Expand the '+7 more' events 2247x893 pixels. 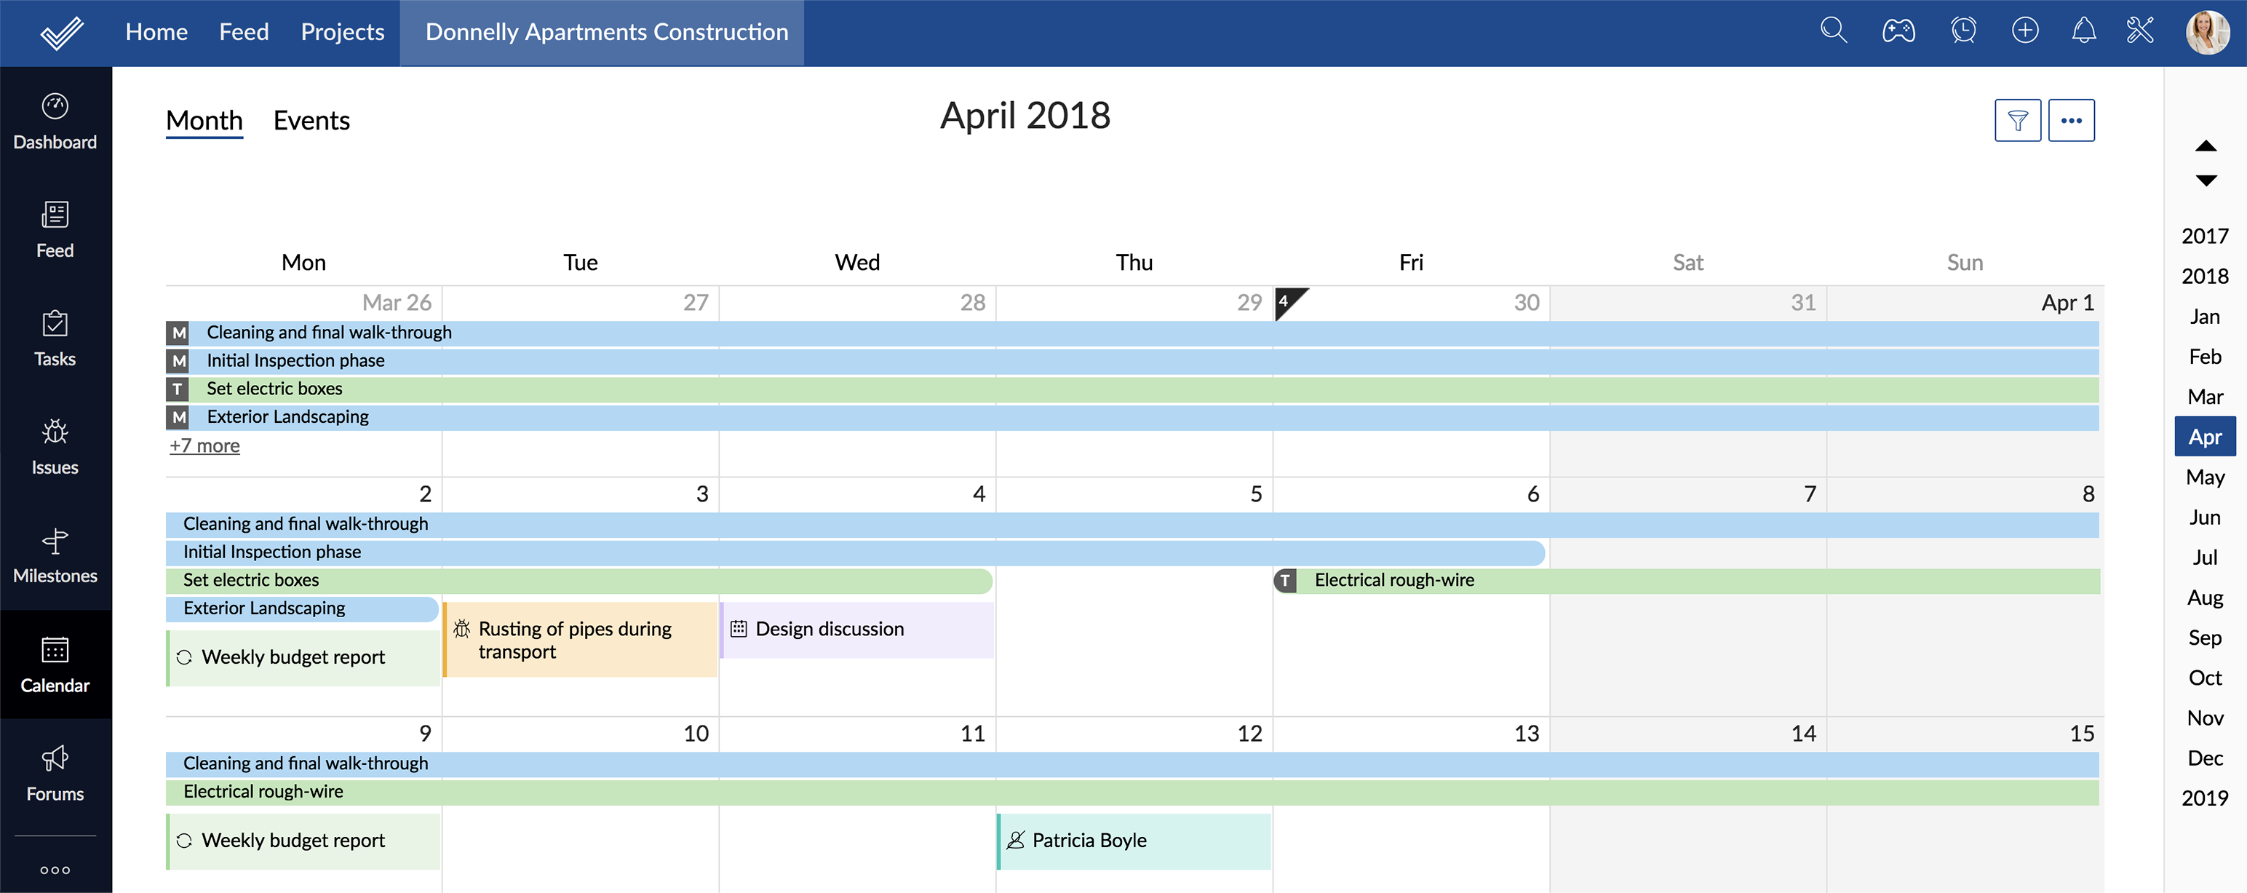point(204,445)
